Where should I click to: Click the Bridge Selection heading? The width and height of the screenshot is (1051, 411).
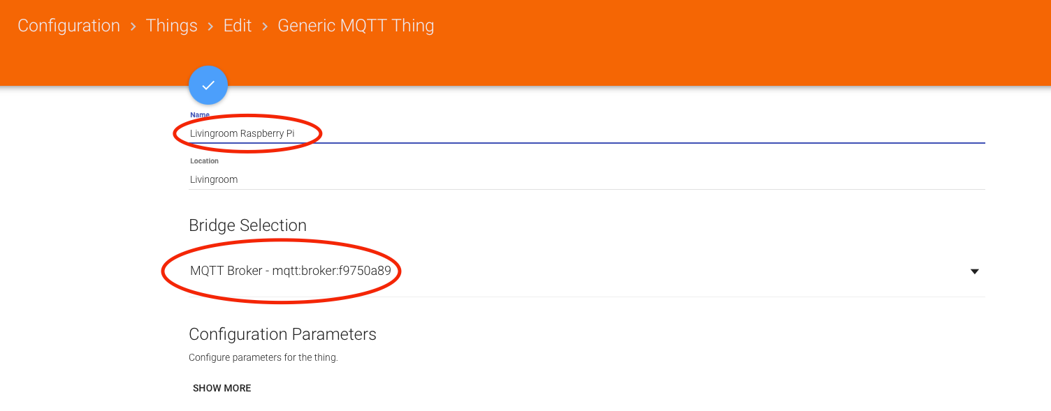pyautogui.click(x=247, y=225)
